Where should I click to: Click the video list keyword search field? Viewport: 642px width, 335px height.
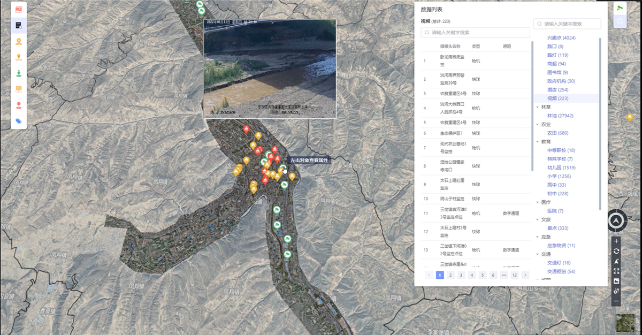coord(475,33)
